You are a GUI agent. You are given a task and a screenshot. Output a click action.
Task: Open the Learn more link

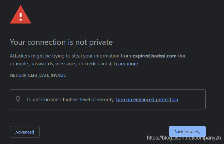(126, 64)
